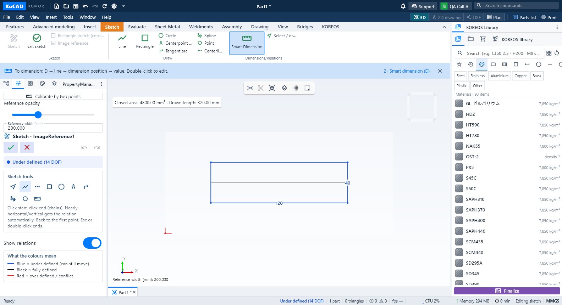Image resolution: width=562 pixels, height=305 pixels.
Task: Click the scissors trim icon in viewport toolbar
Action: point(261,88)
